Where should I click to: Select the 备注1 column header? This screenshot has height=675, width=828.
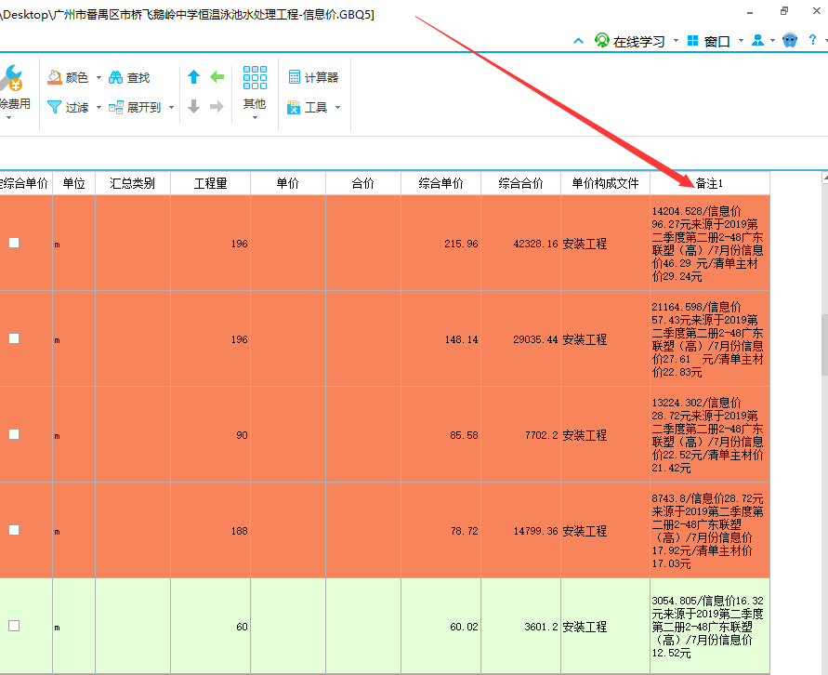[x=710, y=183]
